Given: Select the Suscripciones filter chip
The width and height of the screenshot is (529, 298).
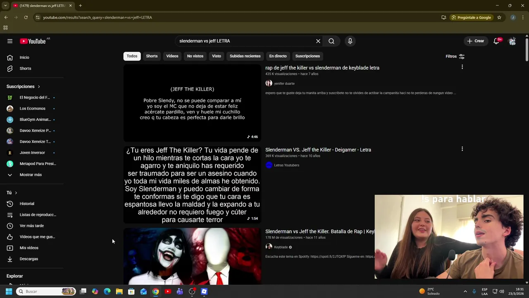Looking at the screenshot, I should click(x=307, y=56).
